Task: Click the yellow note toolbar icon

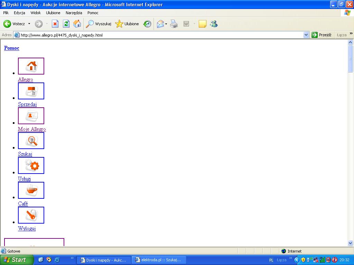Action: pyautogui.click(x=202, y=24)
